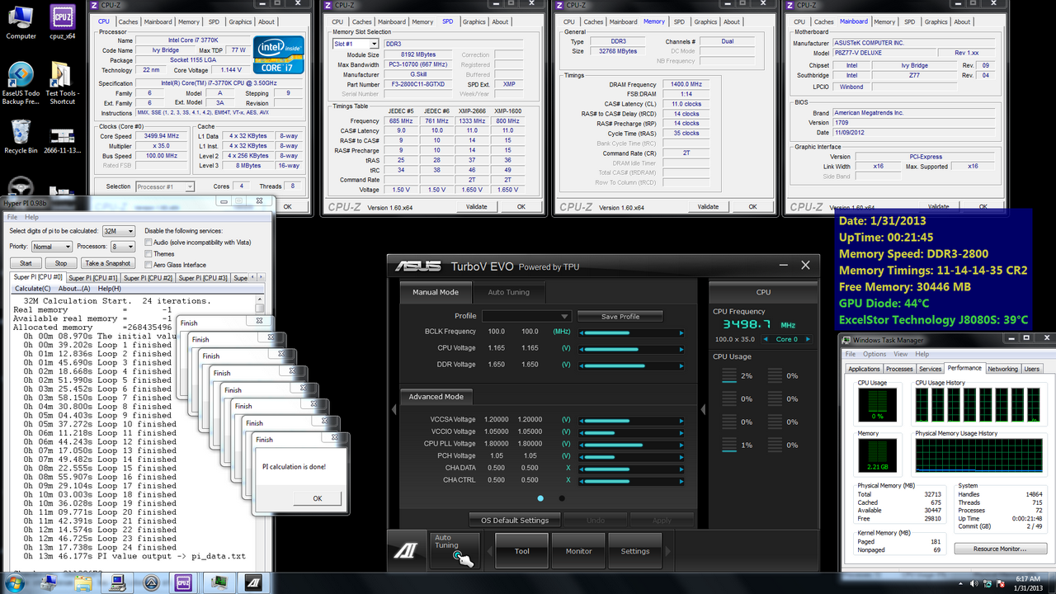Open the devices and printers taskbar icon

pyautogui.click(x=49, y=582)
